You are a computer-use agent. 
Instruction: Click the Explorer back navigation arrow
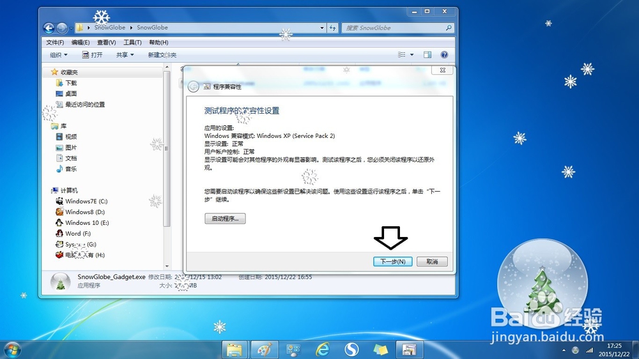click(x=49, y=27)
